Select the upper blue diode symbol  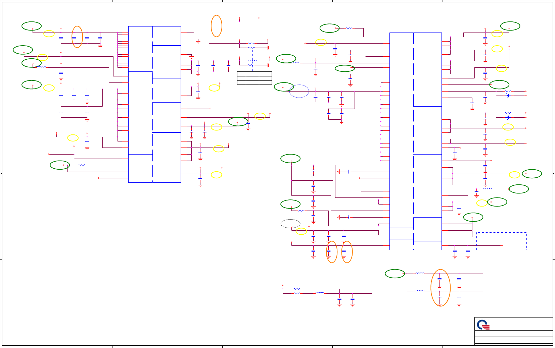[508, 96]
